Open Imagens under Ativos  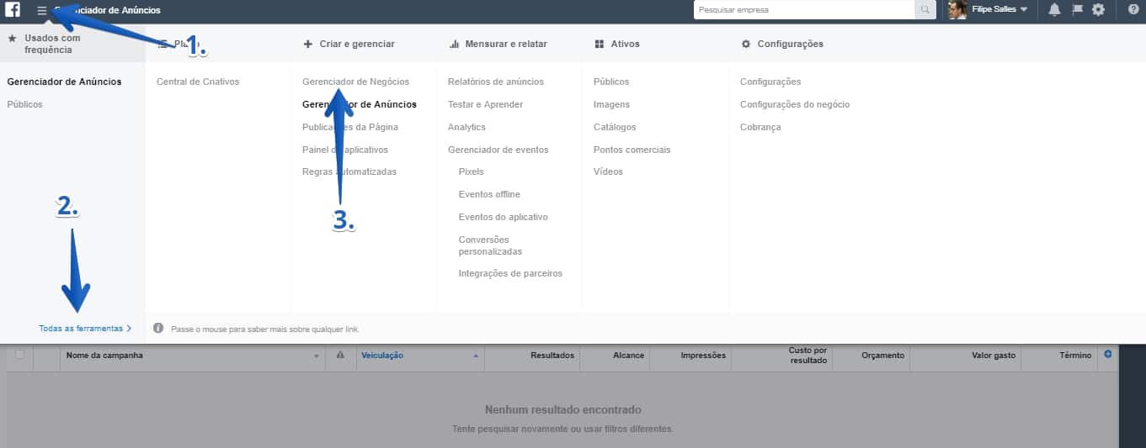point(611,104)
